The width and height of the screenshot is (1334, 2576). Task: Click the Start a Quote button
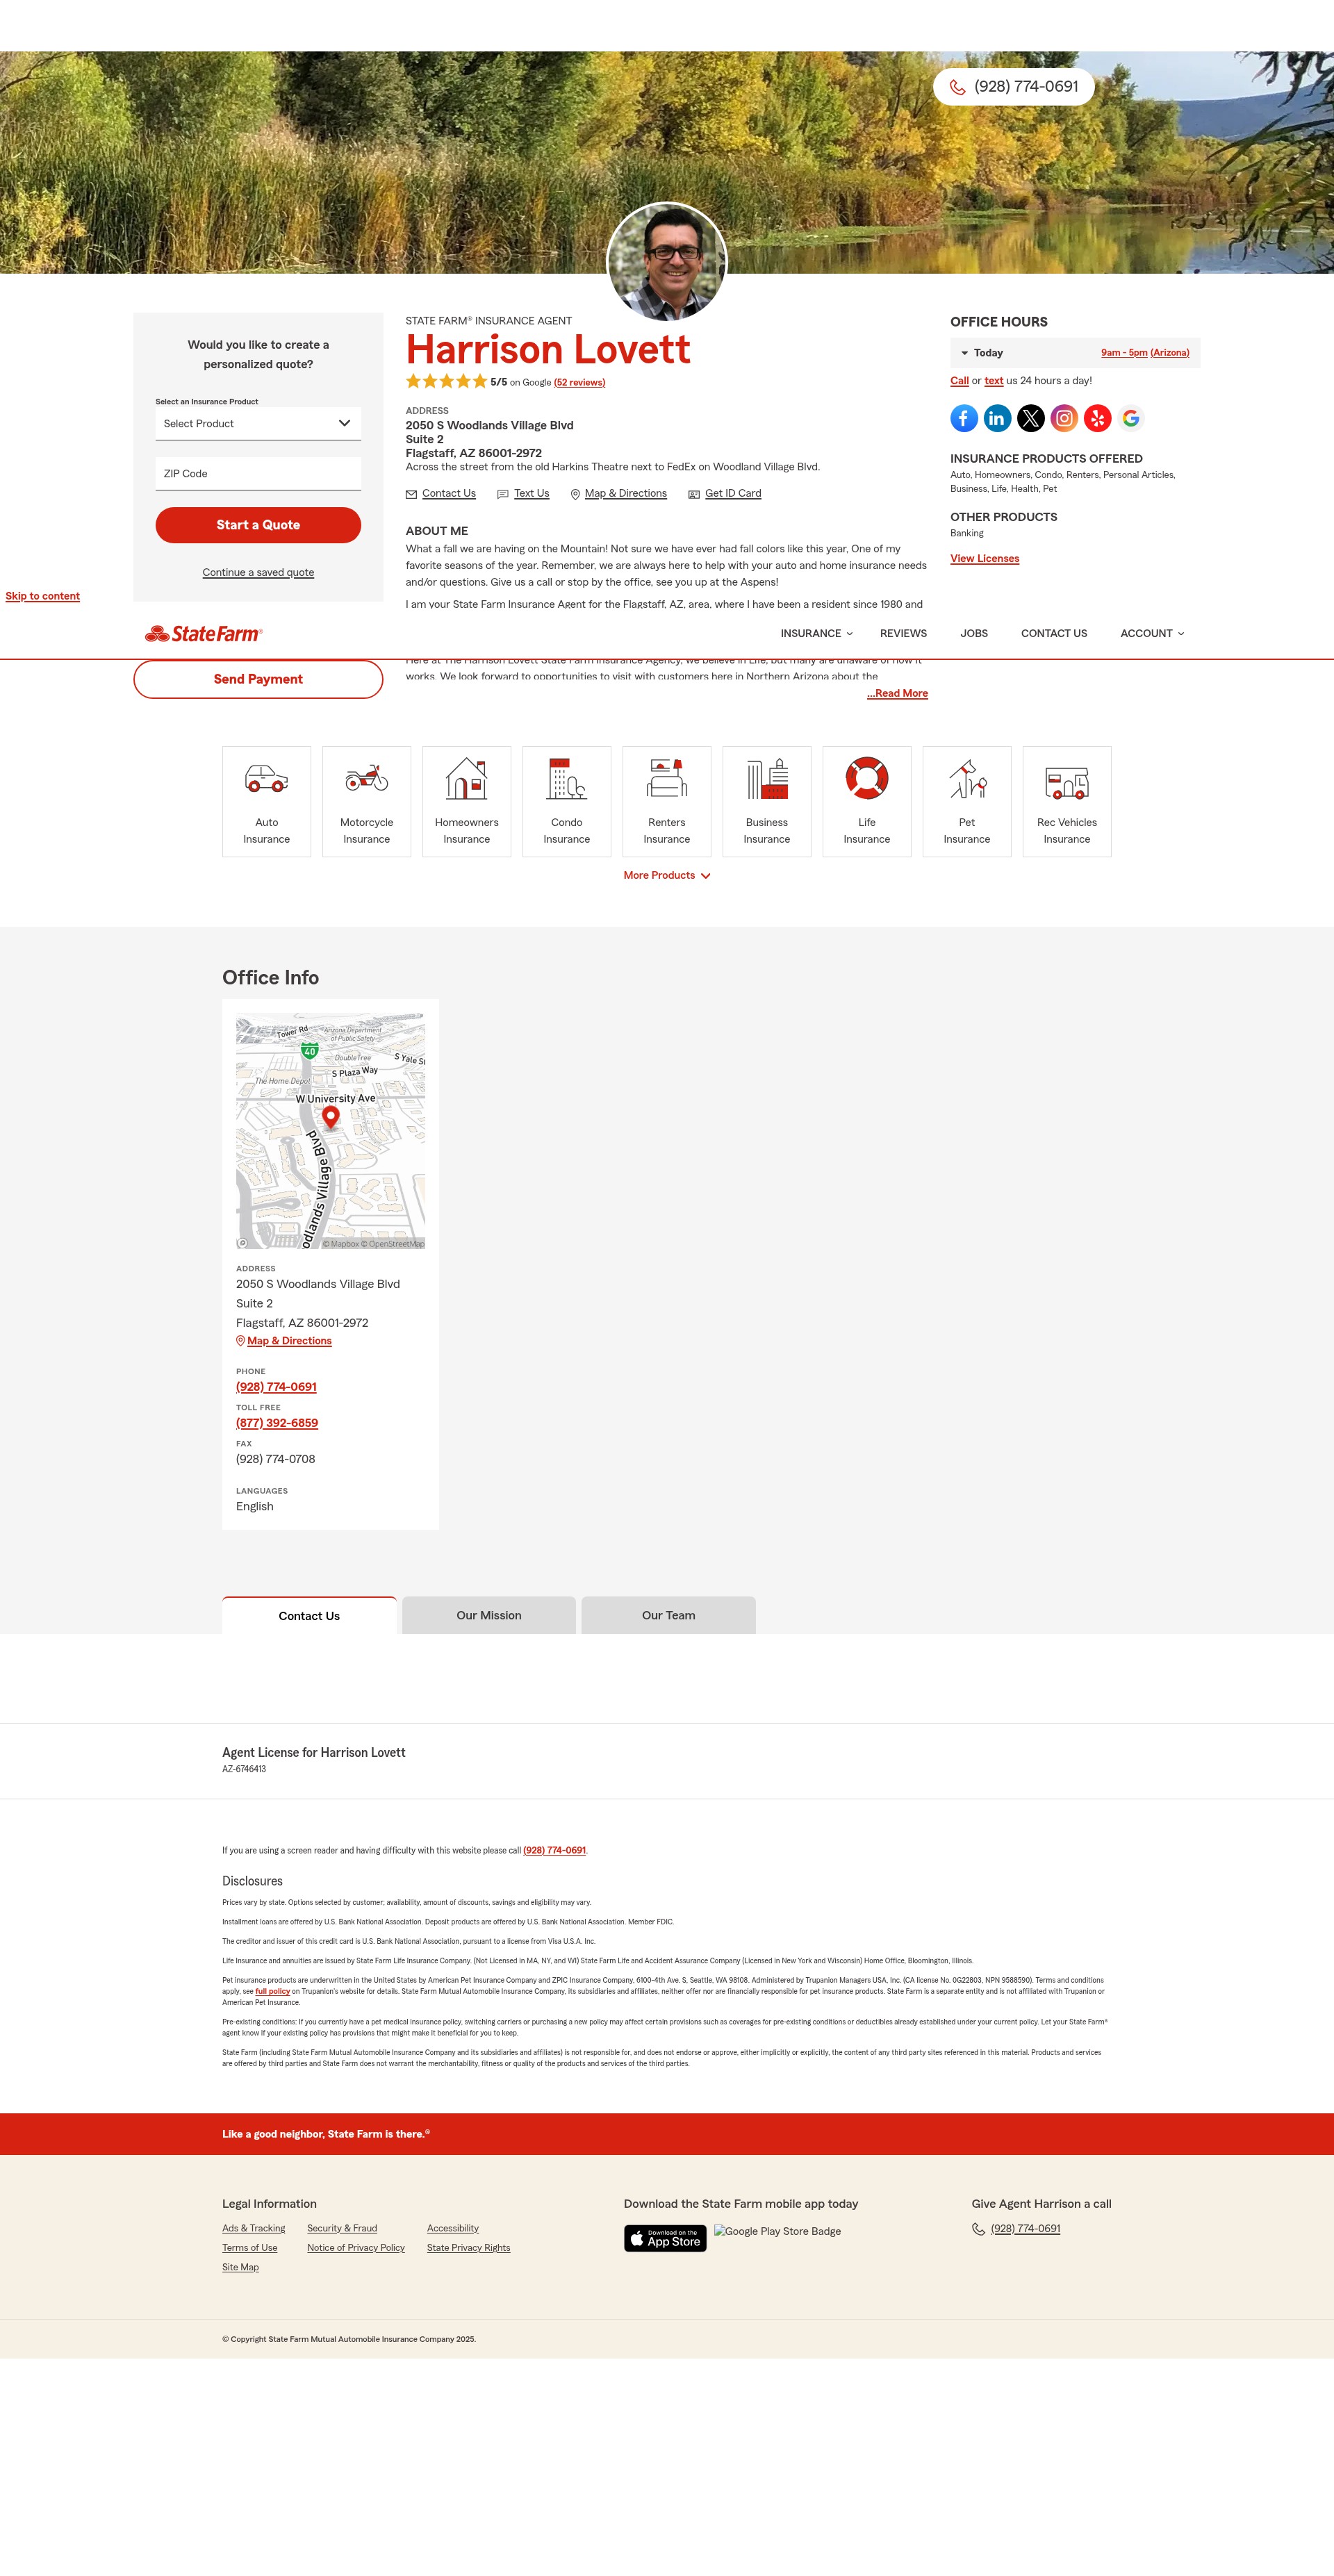[258, 525]
